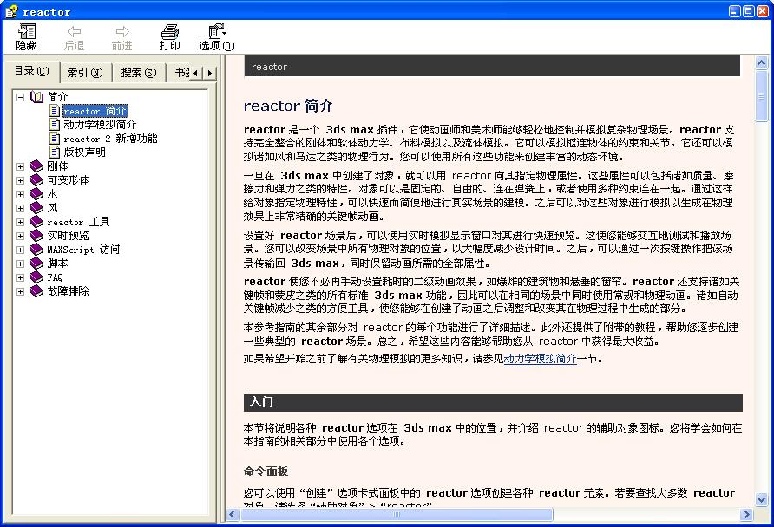Expand the 刚体 tree node
Viewport: 774px width, 527px height.
click(20, 166)
